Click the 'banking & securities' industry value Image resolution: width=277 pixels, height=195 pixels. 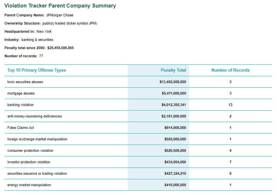37,40
